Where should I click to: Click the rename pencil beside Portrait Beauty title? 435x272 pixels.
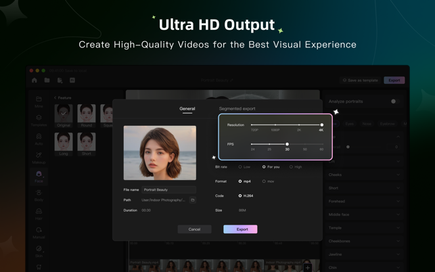point(231,81)
